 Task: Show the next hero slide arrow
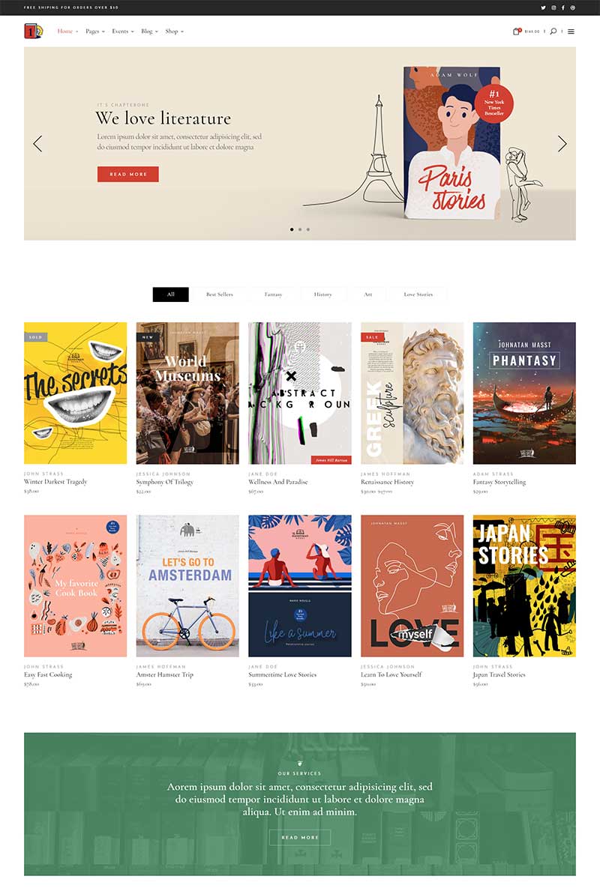tap(562, 144)
